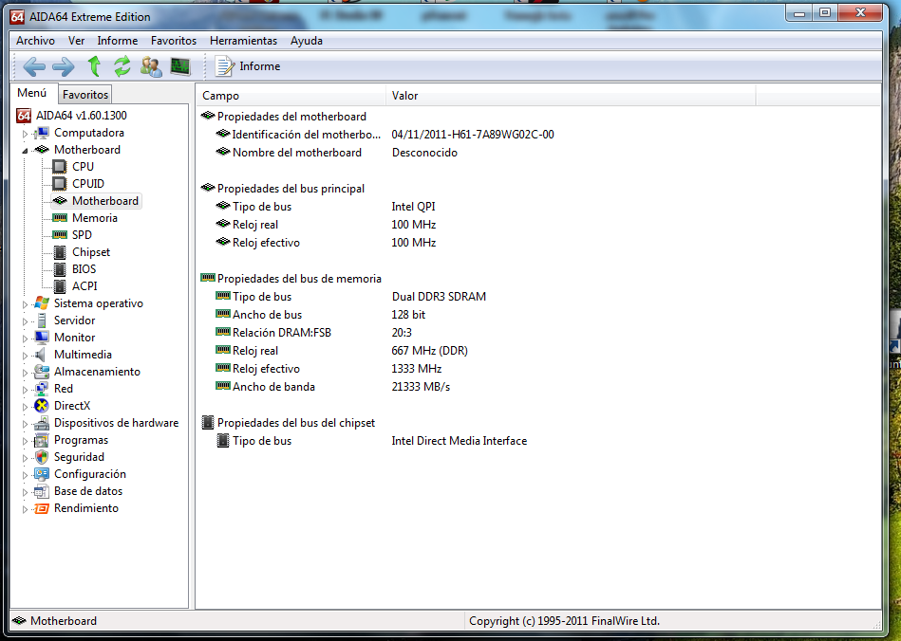This screenshot has height=641, width=901.
Task: Expand the Monitor tree node
Action: [x=25, y=339]
